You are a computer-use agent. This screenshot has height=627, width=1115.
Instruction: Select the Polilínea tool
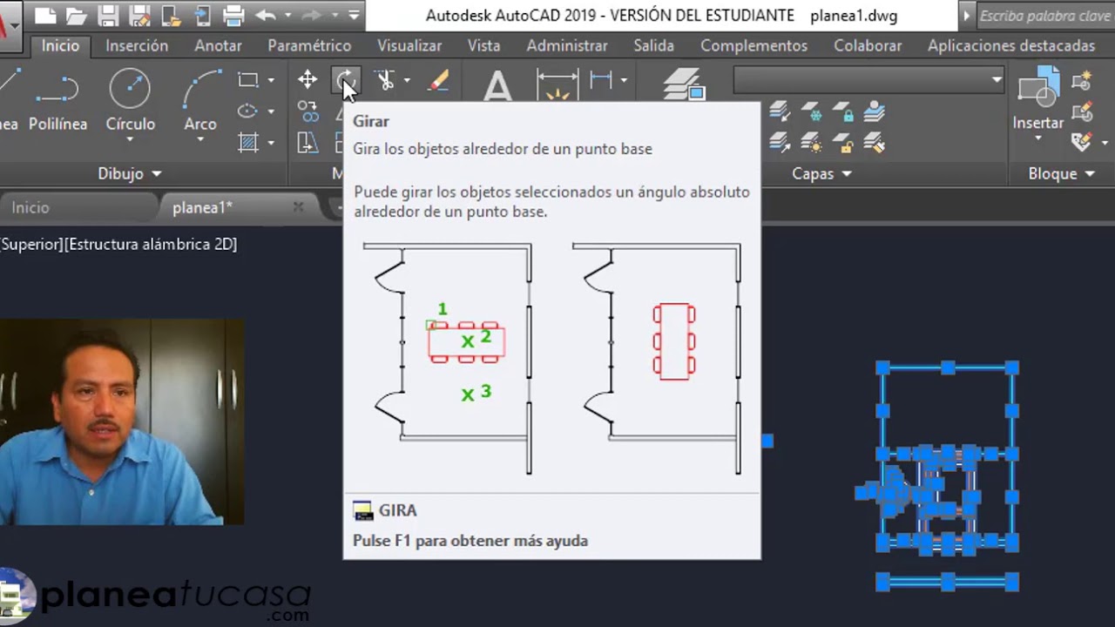coord(57,100)
